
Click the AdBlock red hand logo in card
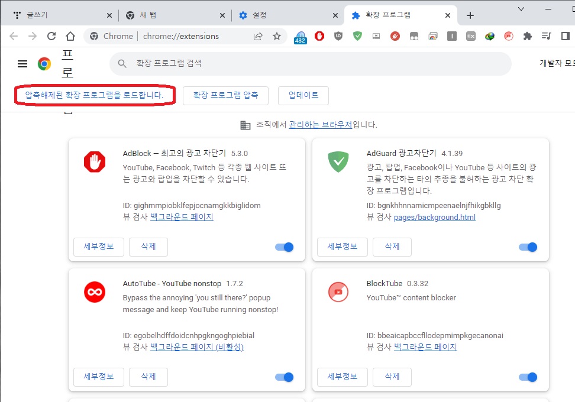[95, 161]
